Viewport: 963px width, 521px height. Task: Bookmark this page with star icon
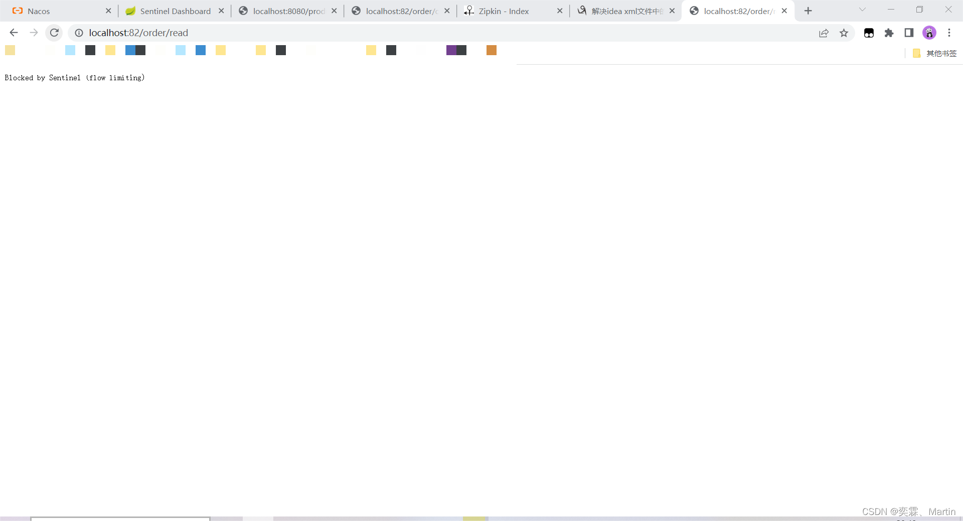tap(844, 33)
